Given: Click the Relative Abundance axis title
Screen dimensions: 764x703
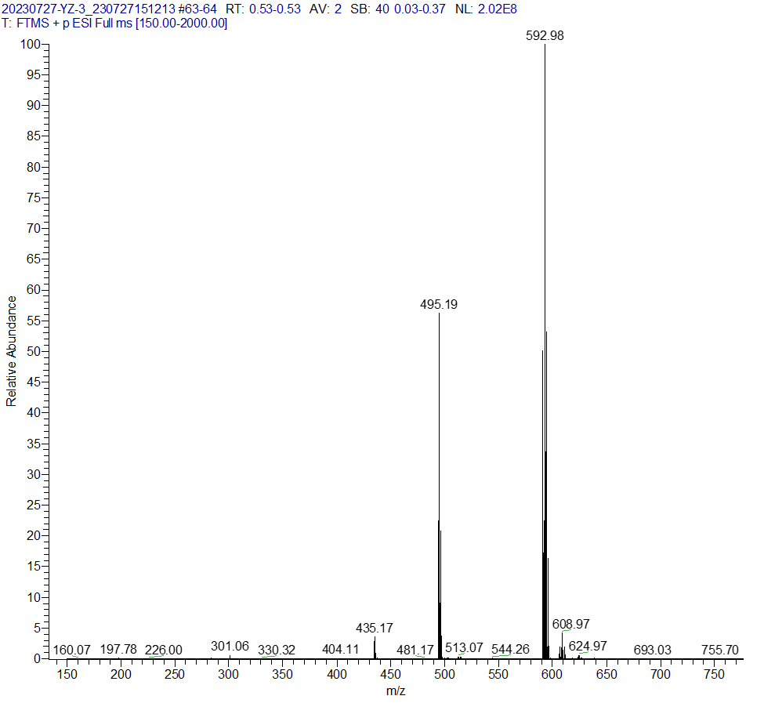Looking at the screenshot, I should click(11, 351).
